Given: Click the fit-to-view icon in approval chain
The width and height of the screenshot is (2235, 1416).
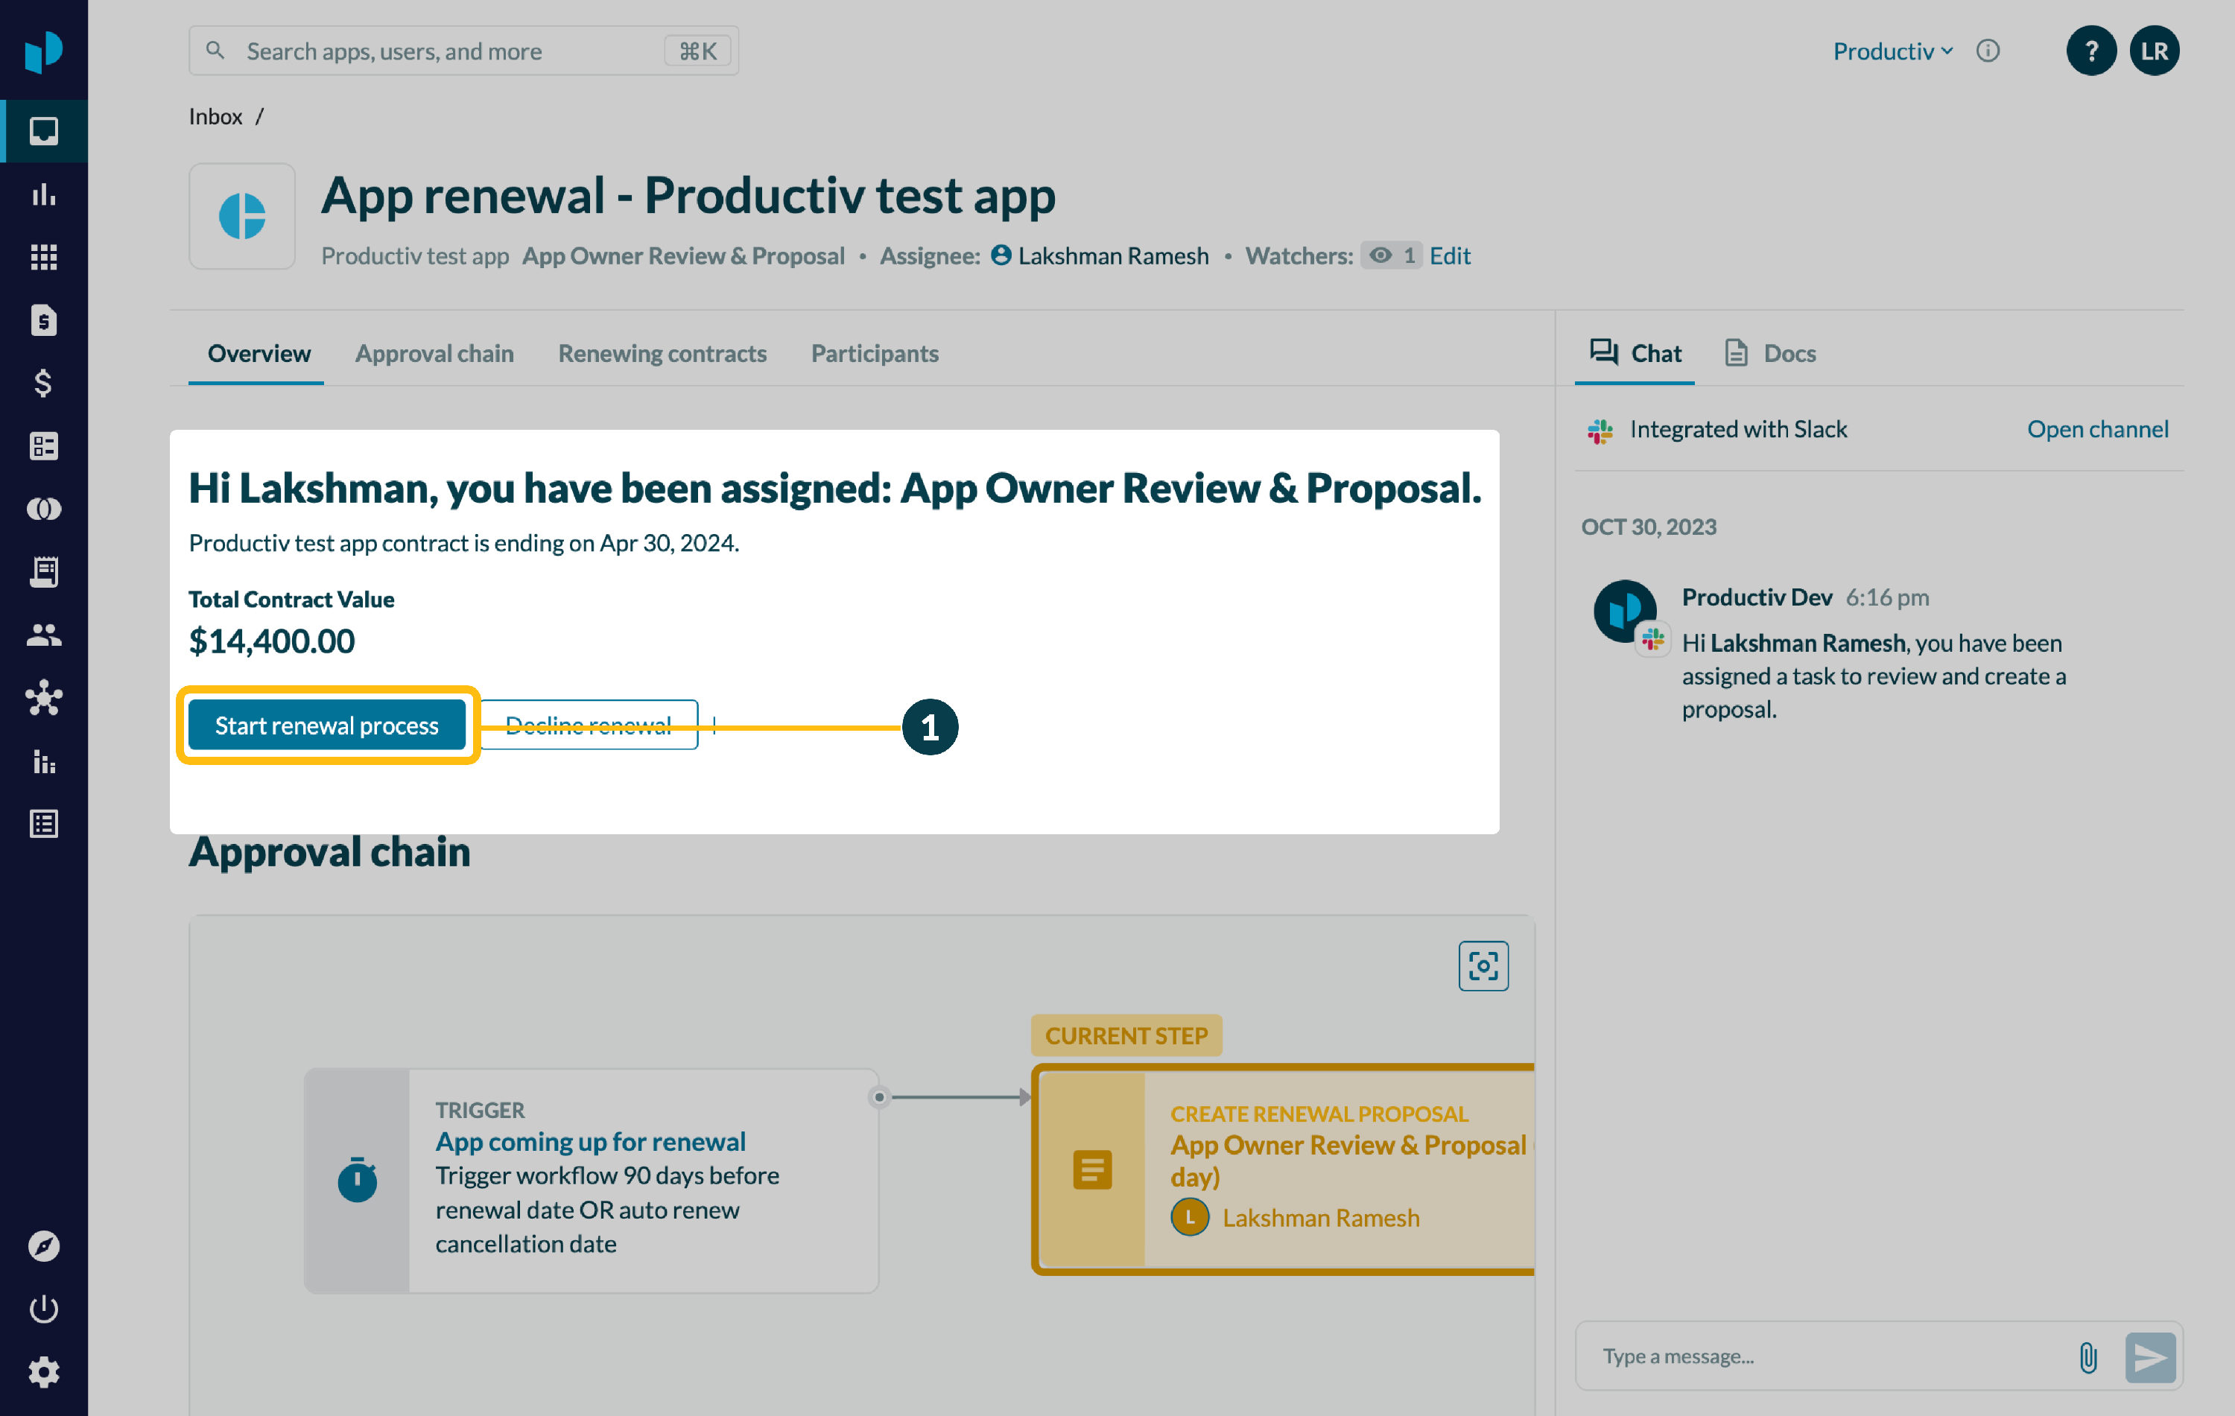Looking at the screenshot, I should coord(1483,966).
